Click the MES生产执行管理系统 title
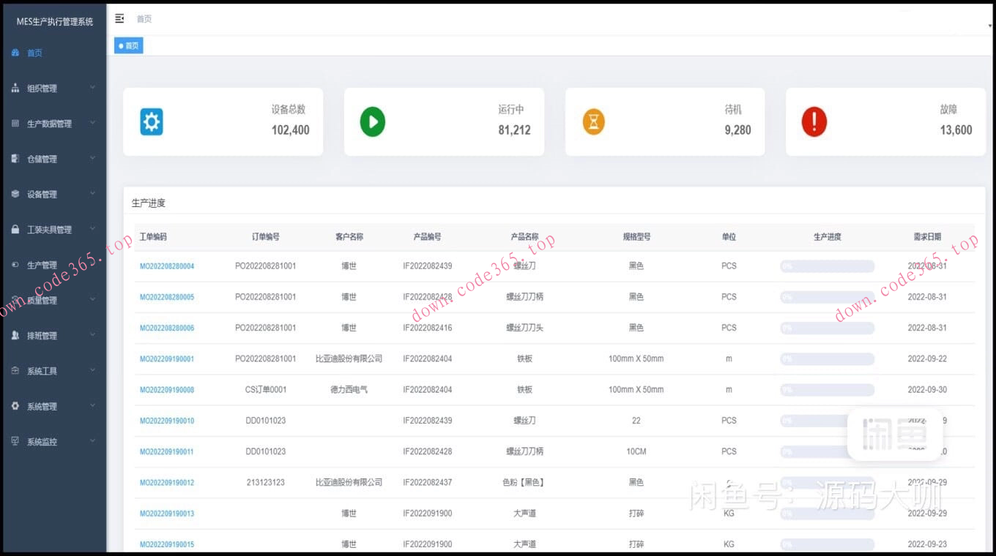996x556 pixels. [x=55, y=22]
